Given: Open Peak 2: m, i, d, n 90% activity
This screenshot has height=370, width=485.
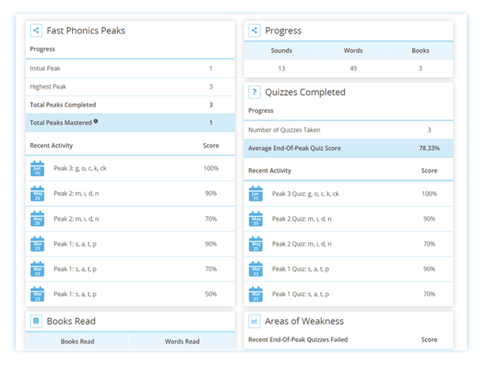Looking at the screenshot, I should coord(76,194).
